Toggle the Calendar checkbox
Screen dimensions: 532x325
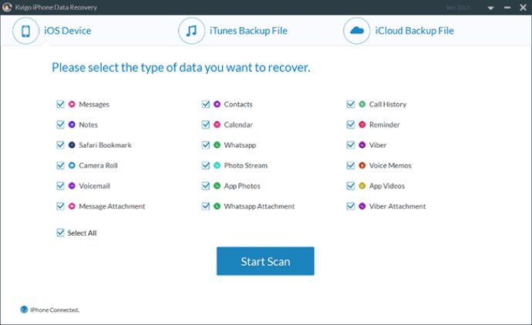pos(206,124)
